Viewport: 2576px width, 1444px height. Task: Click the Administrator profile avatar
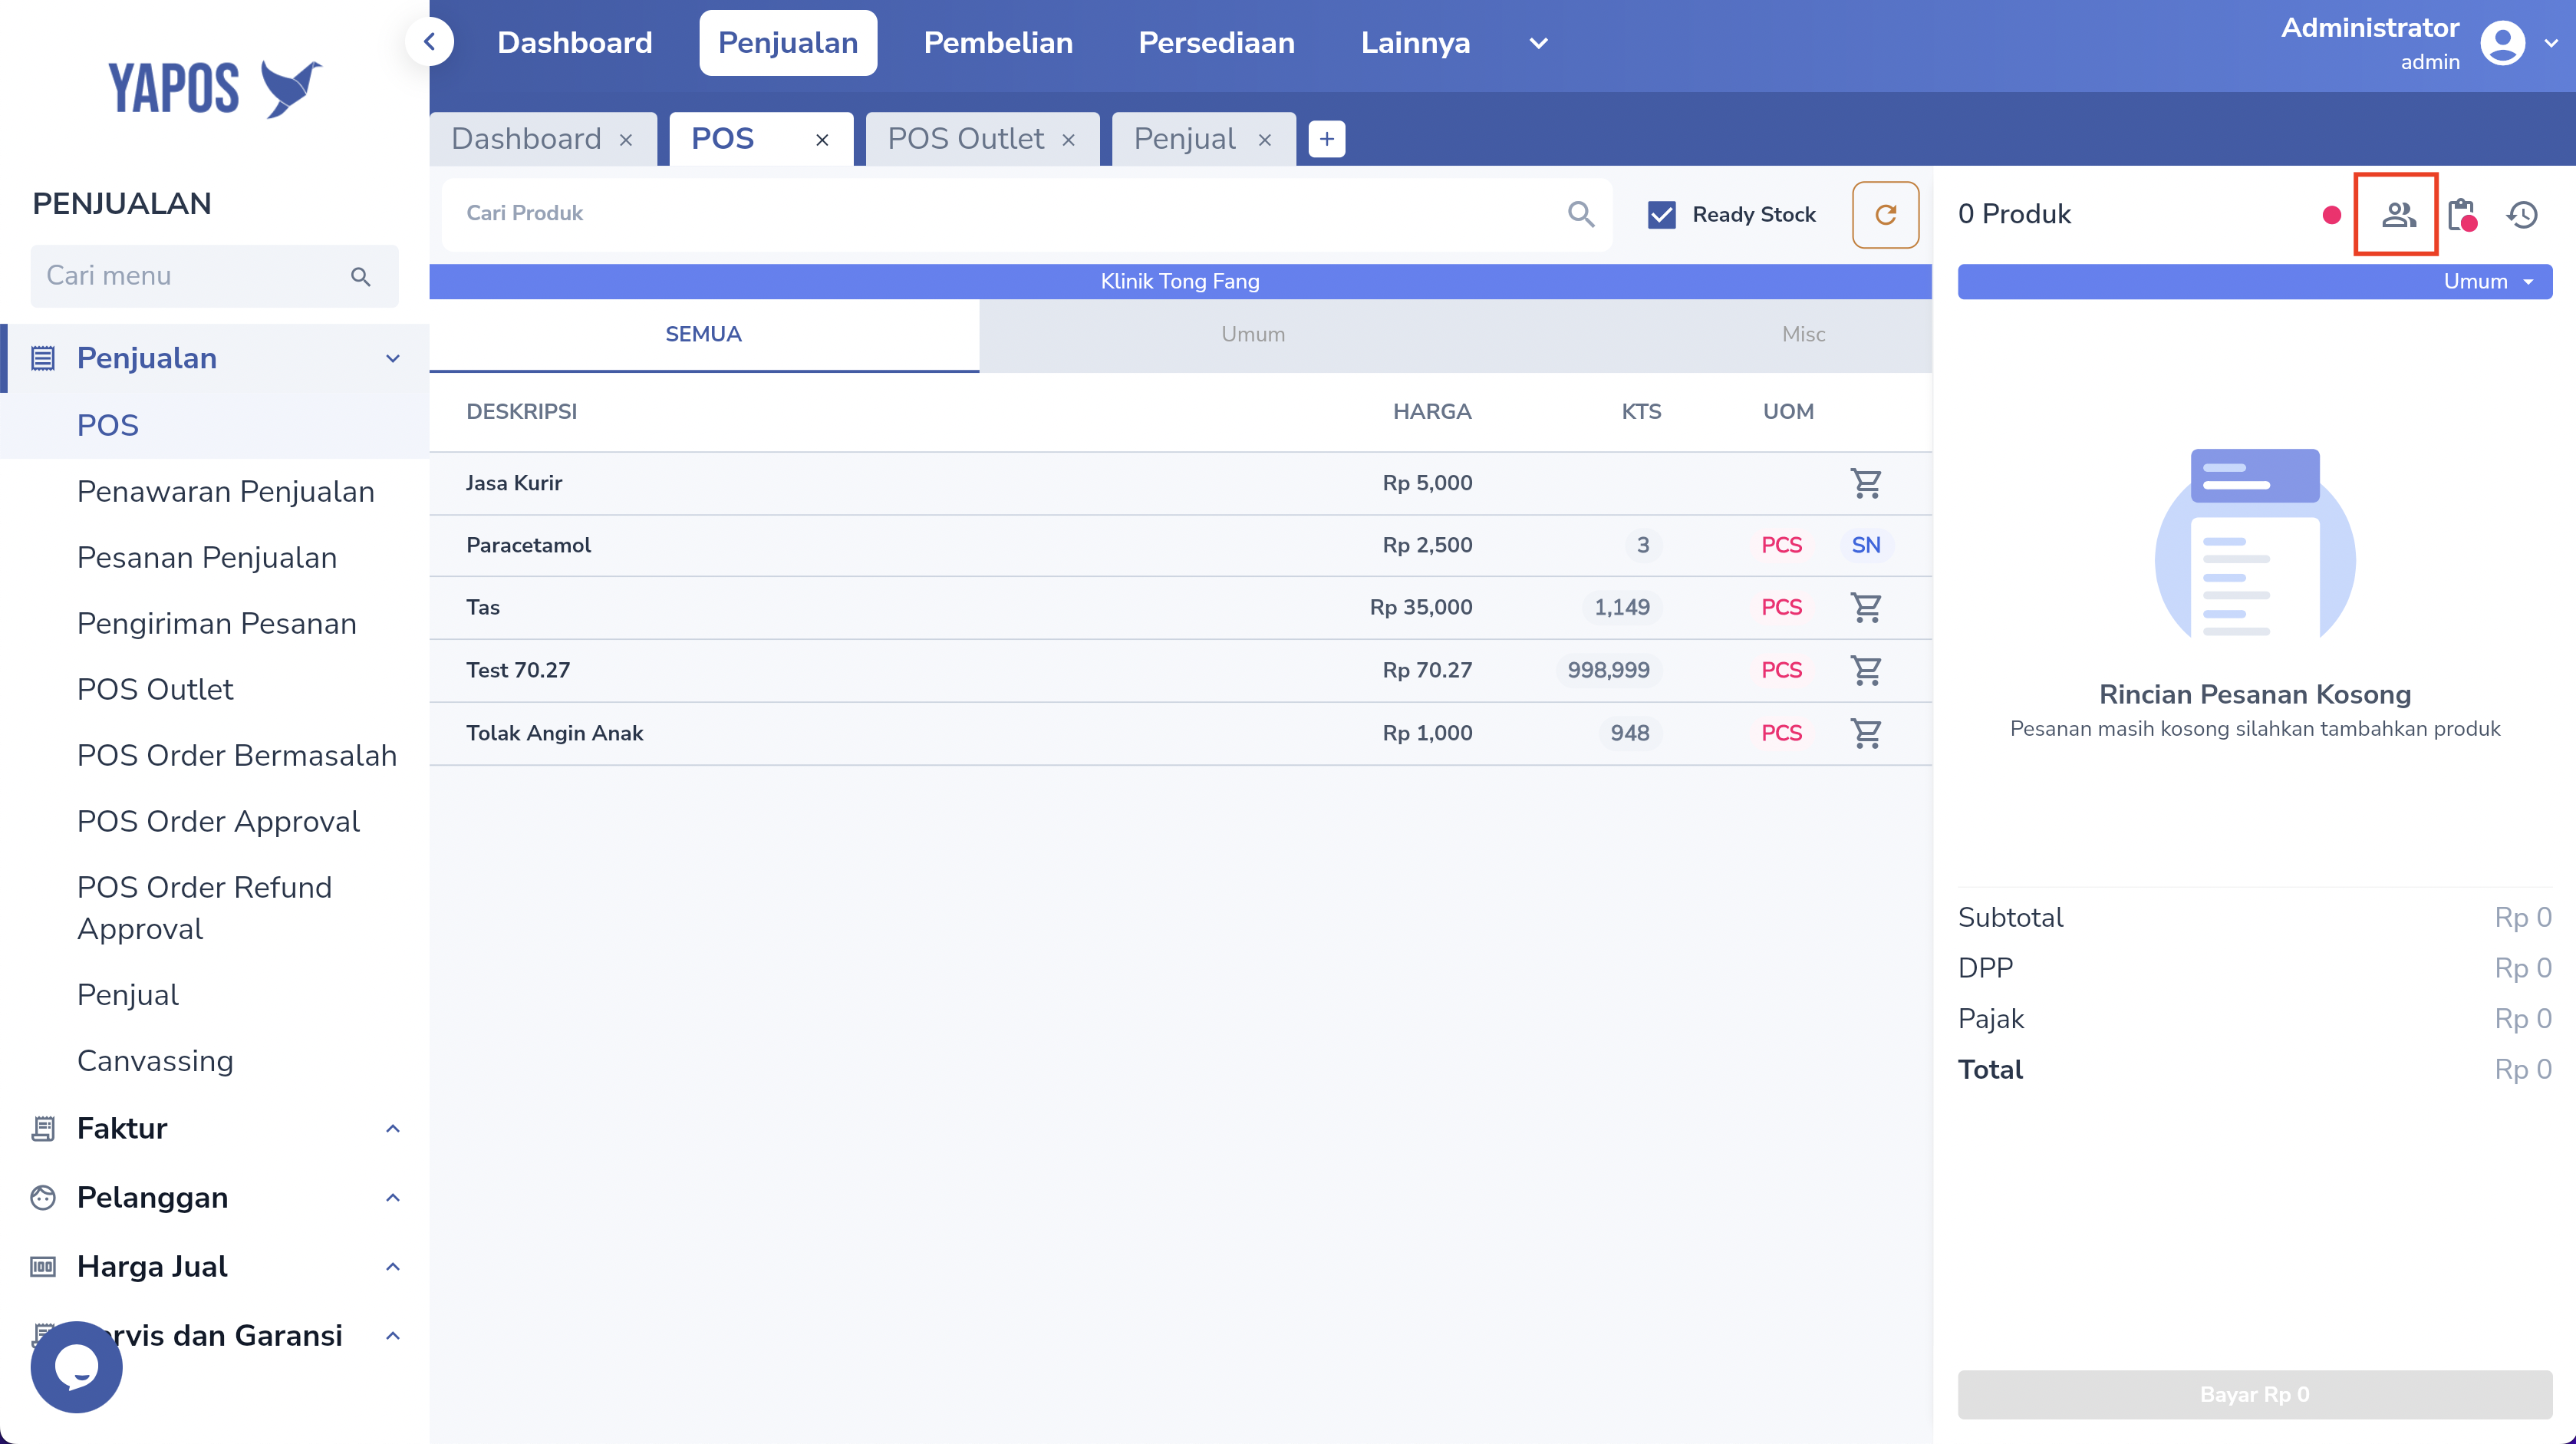[x=2502, y=43]
